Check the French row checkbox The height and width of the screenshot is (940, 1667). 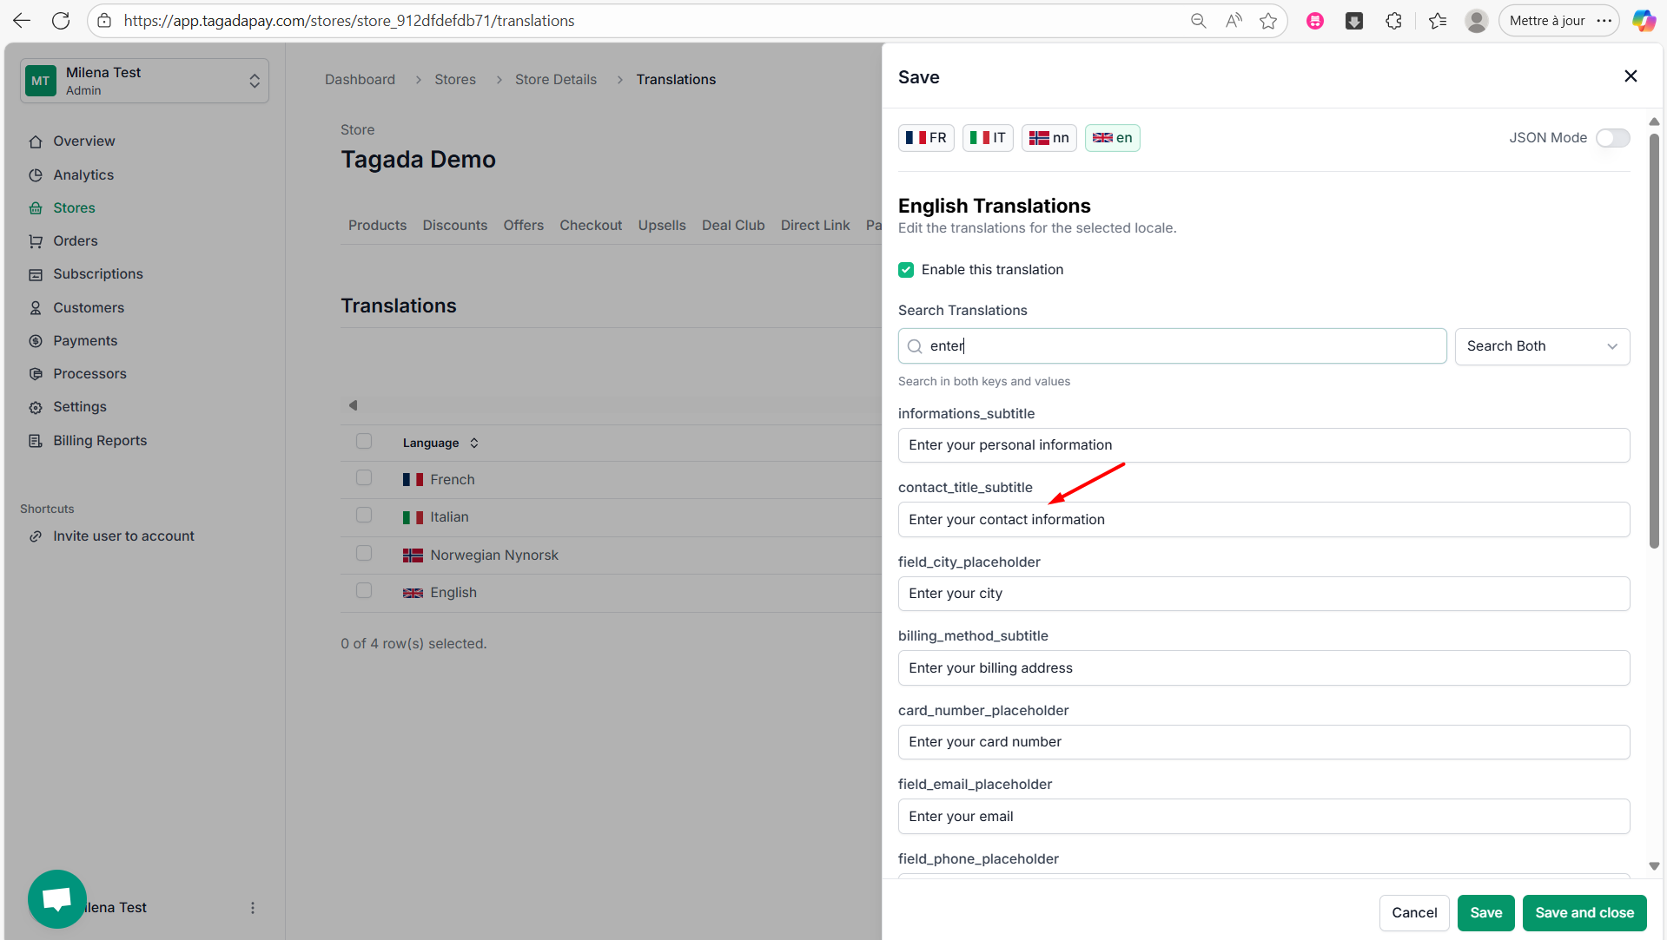click(364, 478)
